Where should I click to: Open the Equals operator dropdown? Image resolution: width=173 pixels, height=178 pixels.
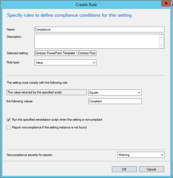[115, 93]
